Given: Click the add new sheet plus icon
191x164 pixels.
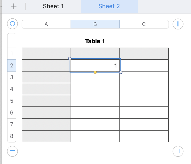Looking at the screenshot, I should tap(14, 6).
